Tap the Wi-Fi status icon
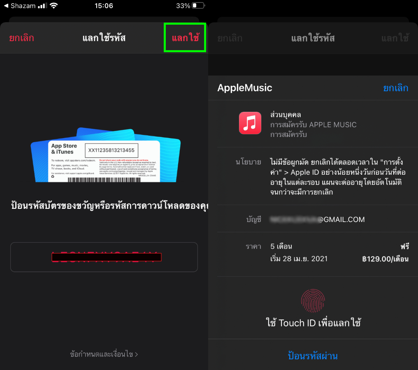Image resolution: width=418 pixels, height=370 pixels. coord(54,6)
